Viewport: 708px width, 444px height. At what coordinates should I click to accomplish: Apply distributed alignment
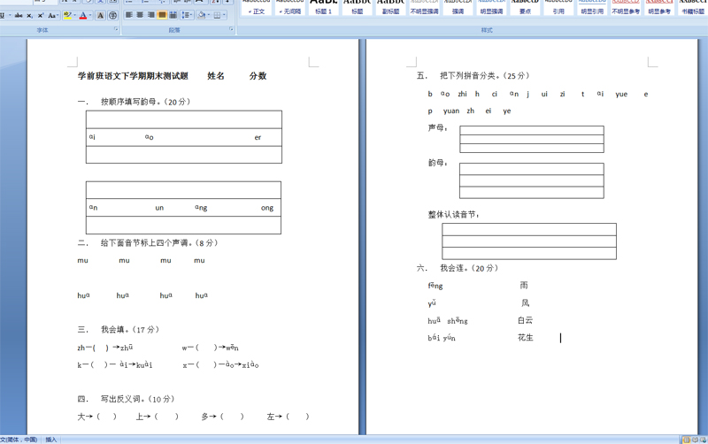click(x=173, y=15)
